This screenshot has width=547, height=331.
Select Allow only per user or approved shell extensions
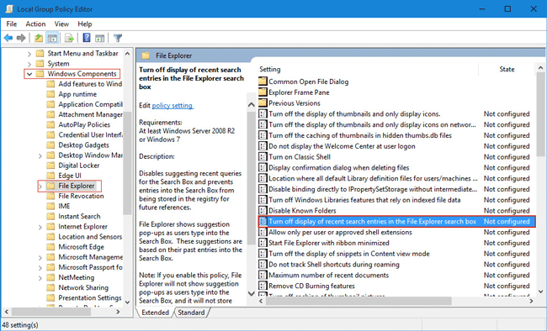point(340,232)
